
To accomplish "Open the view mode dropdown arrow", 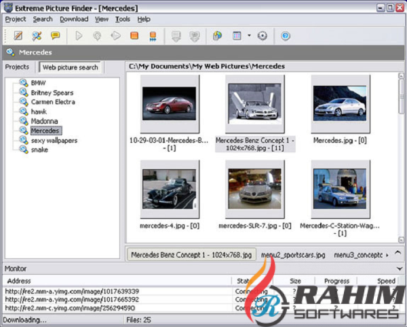I will pos(249,36).
